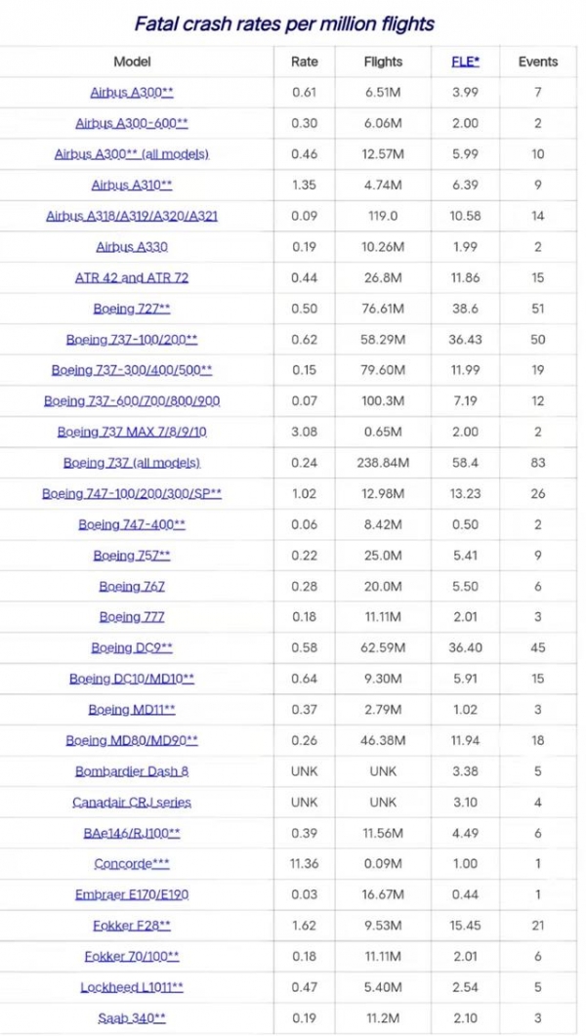Select the Events column header
The width and height of the screenshot is (586, 1036).
(538, 62)
